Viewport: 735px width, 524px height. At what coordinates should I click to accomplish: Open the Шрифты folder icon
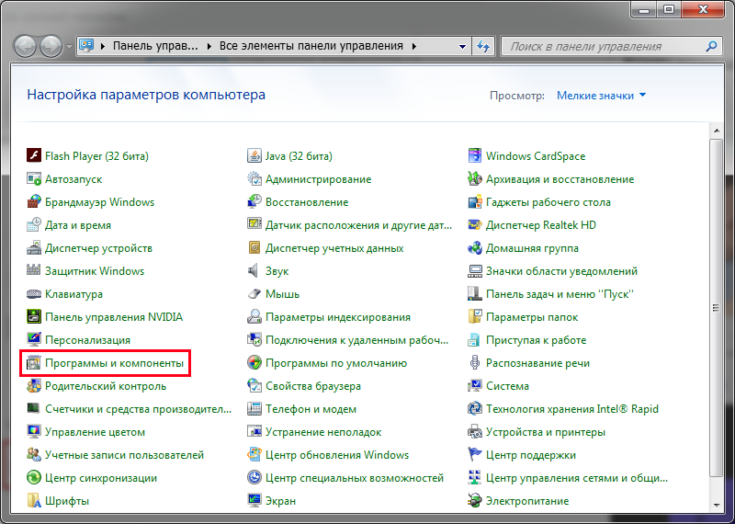[x=34, y=500]
